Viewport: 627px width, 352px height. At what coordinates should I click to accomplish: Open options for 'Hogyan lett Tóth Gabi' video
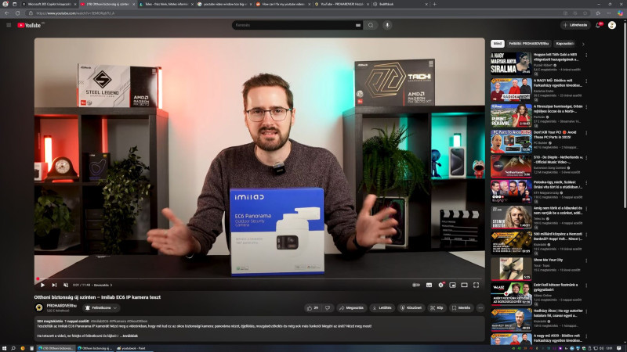[586, 55]
